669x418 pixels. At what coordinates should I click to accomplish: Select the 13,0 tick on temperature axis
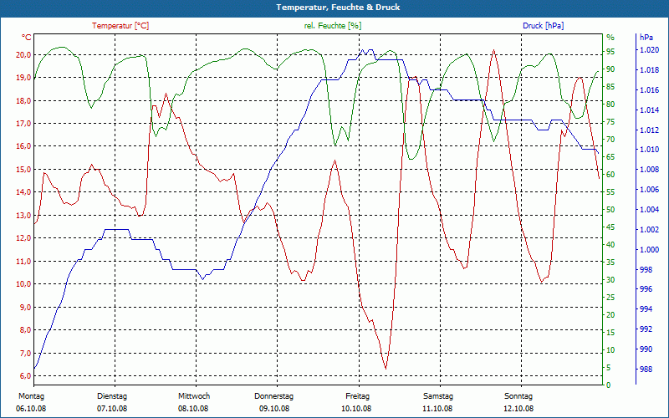[23, 215]
